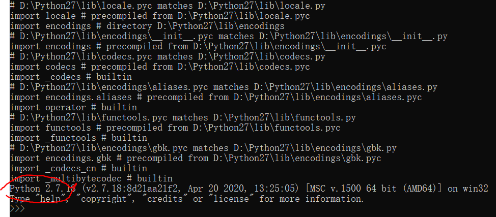Click the "import _multibytecodec" line
This screenshot has width=496, height=217.
click(x=92, y=178)
